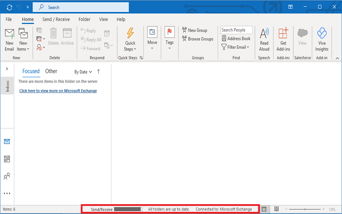The width and height of the screenshot is (342, 214).
Task: Switch to the Other inbox tab
Action: click(51, 71)
